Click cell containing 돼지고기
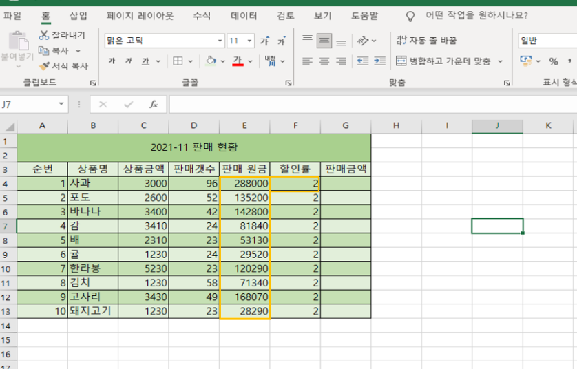577x369 pixels. click(x=93, y=311)
